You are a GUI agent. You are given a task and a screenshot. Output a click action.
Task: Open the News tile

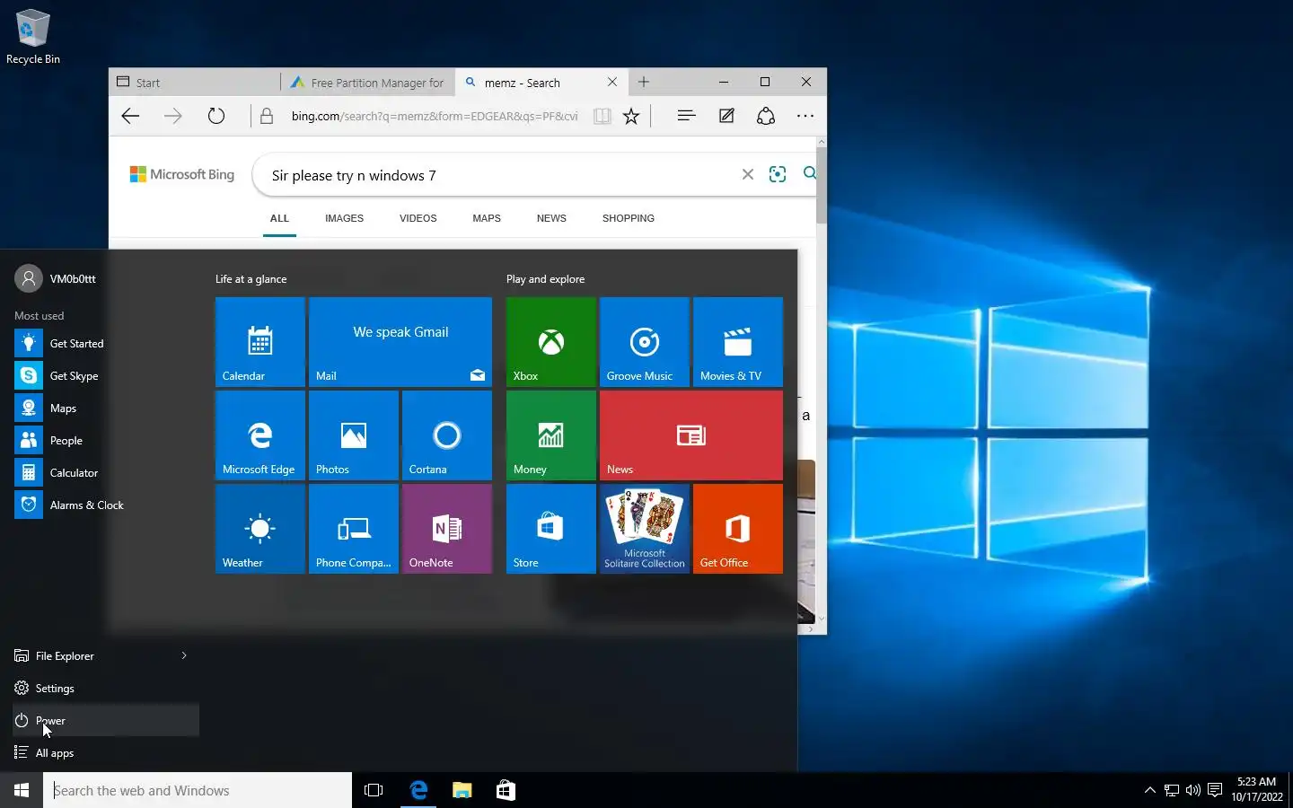click(x=691, y=435)
